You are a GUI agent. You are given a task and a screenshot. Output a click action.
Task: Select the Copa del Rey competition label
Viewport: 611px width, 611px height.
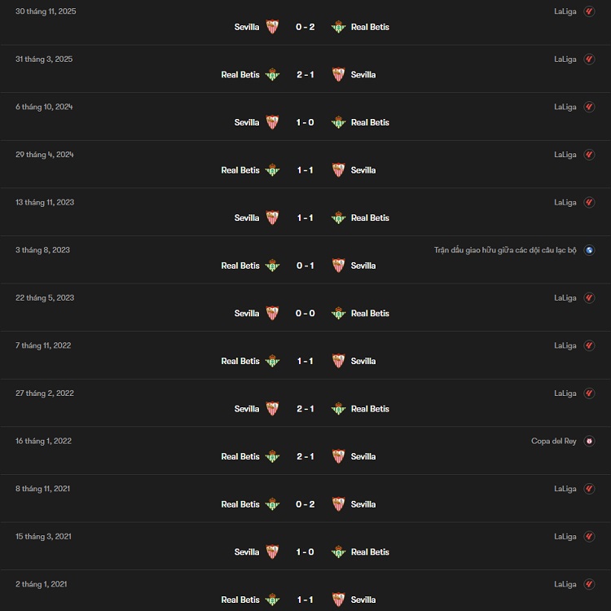[554, 441]
